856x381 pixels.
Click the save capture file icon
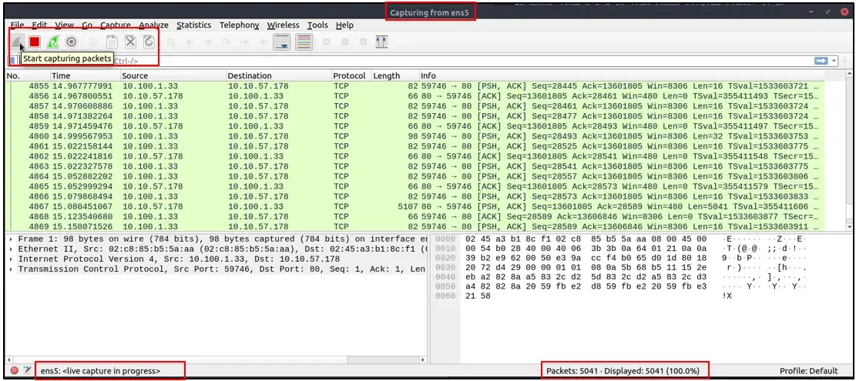tap(112, 42)
